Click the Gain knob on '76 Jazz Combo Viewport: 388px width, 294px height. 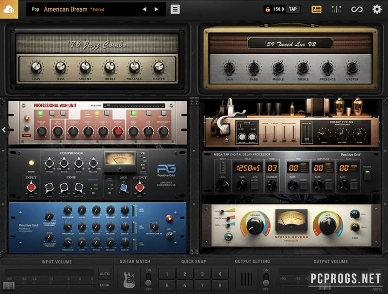tap(36, 67)
